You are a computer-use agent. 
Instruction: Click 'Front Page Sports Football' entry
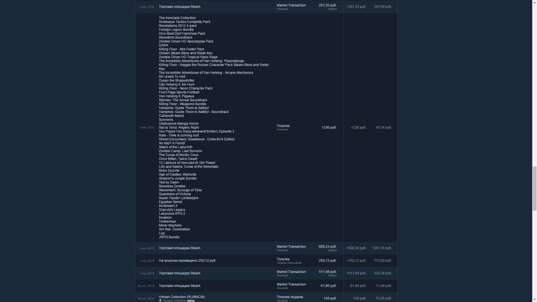[x=179, y=92]
